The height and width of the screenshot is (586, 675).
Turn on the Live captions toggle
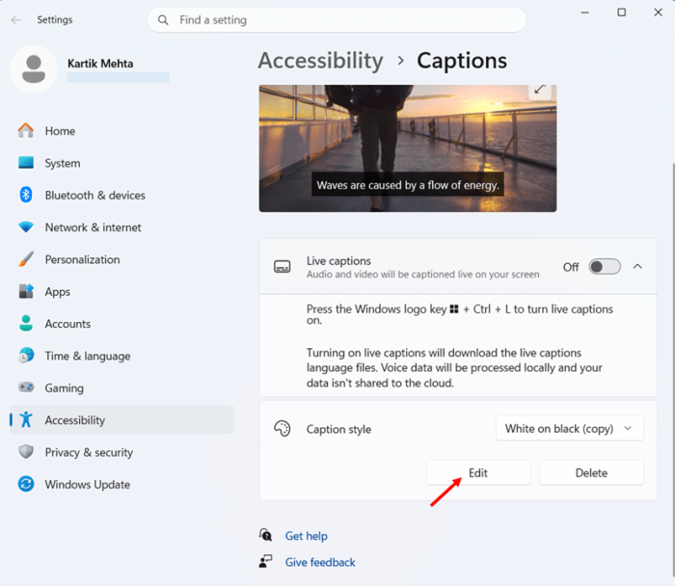(605, 267)
